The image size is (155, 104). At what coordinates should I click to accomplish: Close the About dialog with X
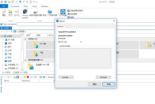coord(114,21)
